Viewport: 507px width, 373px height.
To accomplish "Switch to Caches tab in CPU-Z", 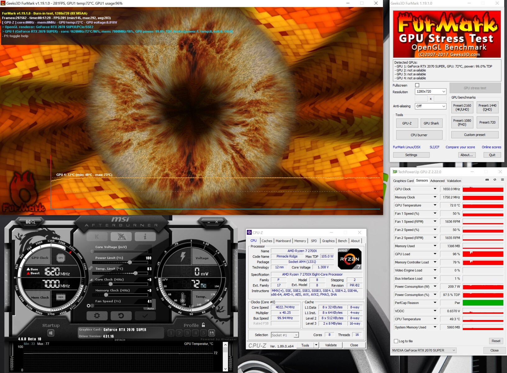I will pos(267,241).
